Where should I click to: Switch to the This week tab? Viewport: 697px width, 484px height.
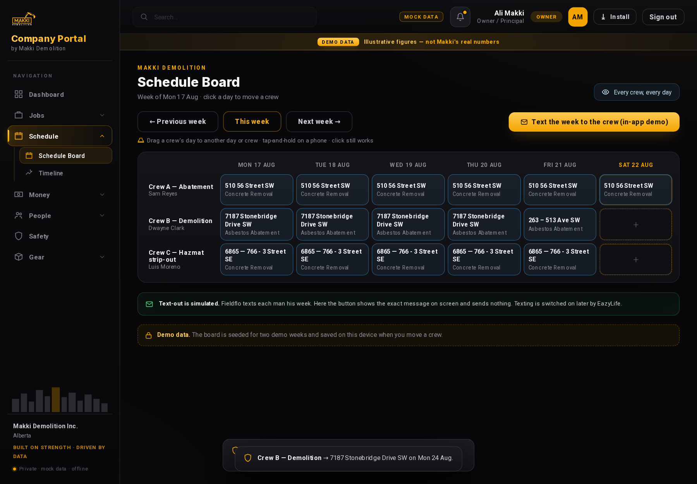(x=252, y=122)
